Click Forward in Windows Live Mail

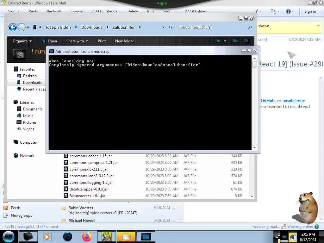tap(76, 11)
